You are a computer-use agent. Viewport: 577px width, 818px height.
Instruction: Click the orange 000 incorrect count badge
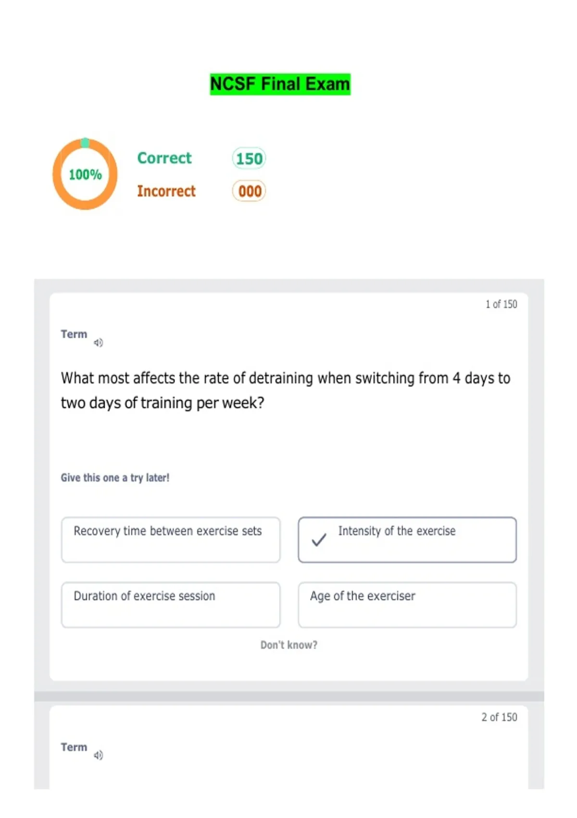[x=249, y=191]
